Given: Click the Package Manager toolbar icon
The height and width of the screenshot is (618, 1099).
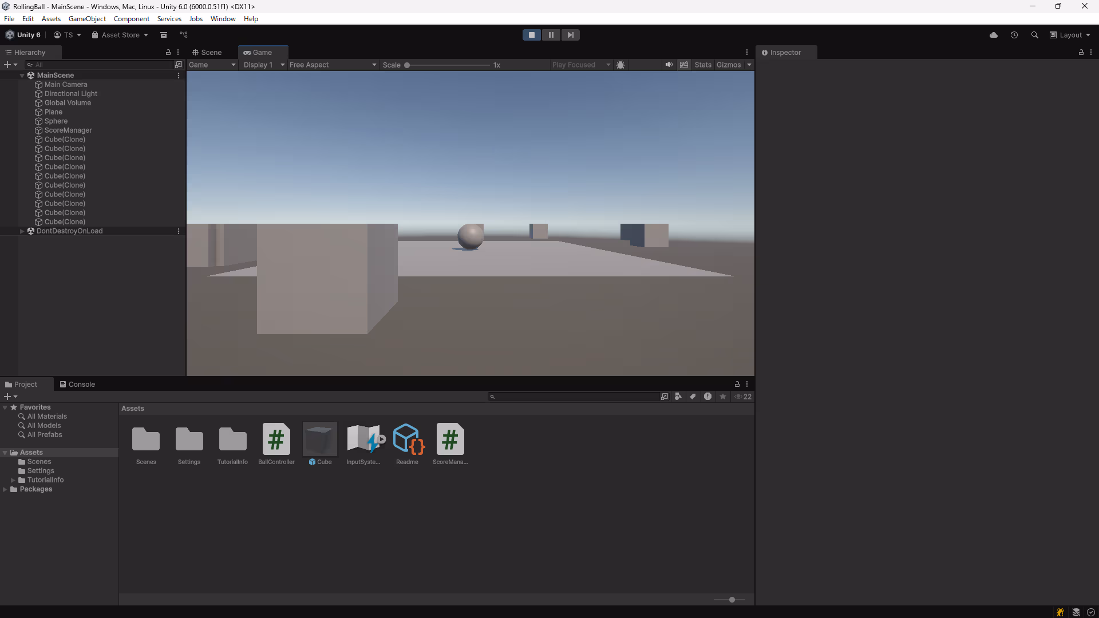Looking at the screenshot, I should pos(164,35).
